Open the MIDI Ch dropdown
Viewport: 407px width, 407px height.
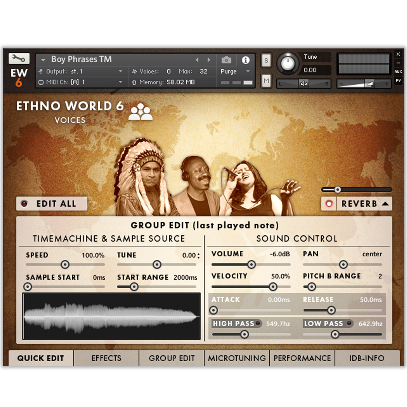pyautogui.click(x=121, y=82)
